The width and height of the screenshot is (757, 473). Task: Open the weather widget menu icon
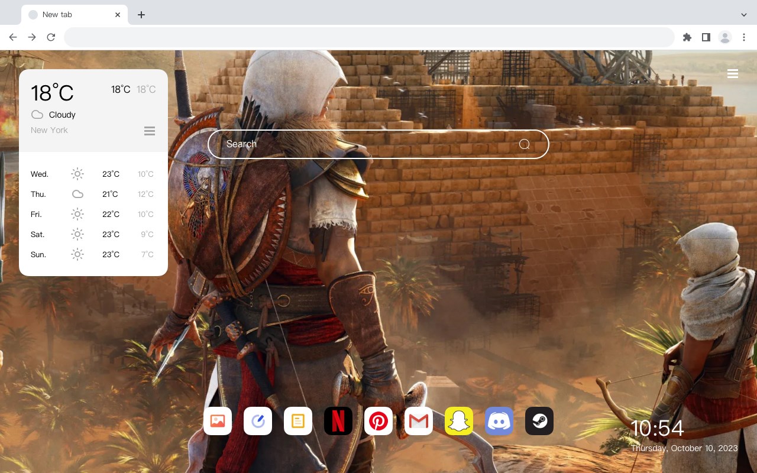pyautogui.click(x=150, y=131)
